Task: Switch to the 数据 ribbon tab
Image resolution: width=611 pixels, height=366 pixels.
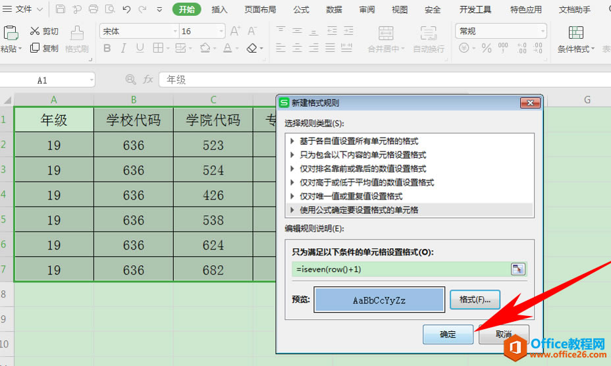Action: 334,9
